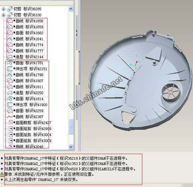Click the model tree scrollbar thumb
The height and width of the screenshot is (187, 193).
pos(71,126)
